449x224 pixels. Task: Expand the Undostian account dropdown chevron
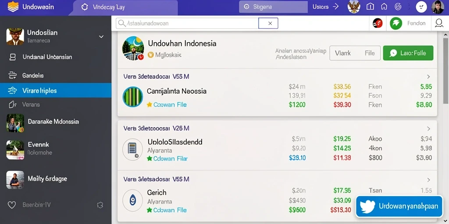[101, 37]
